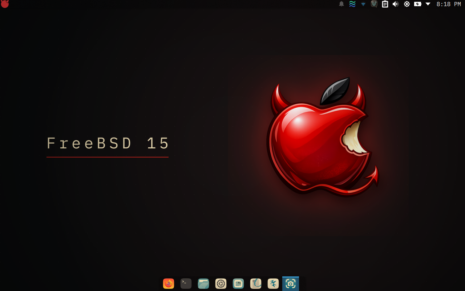Click the blue waves tray icon
The height and width of the screenshot is (291, 465).
pos(352,4)
